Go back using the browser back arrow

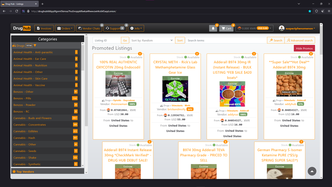pos(4,11)
